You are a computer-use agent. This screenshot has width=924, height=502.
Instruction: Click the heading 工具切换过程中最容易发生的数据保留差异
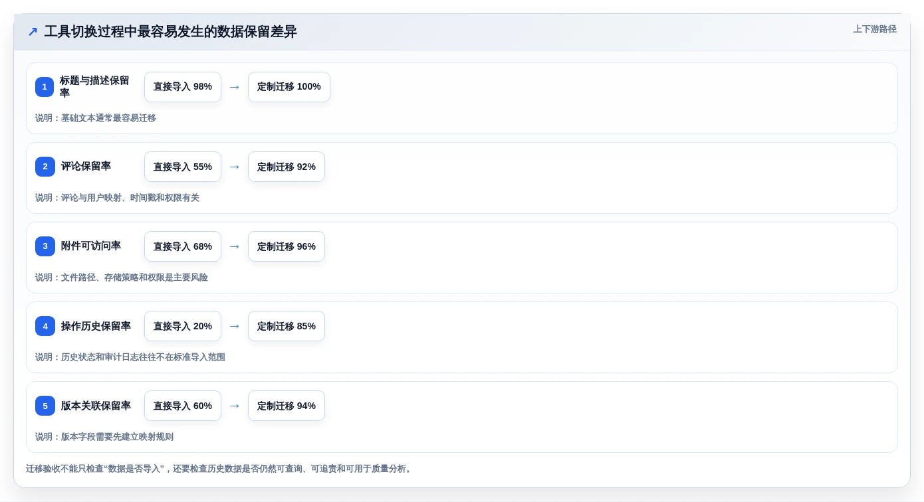[170, 31]
